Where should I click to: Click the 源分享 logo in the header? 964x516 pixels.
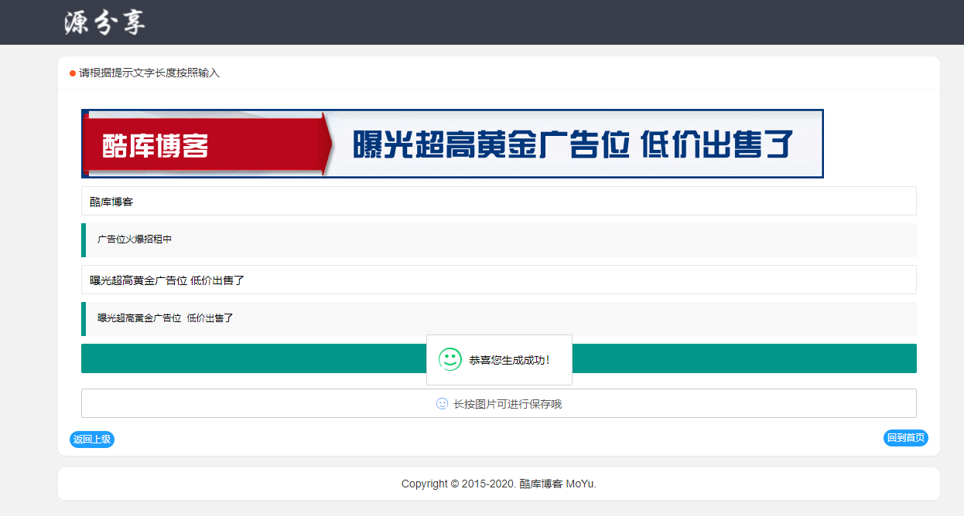coord(103,22)
